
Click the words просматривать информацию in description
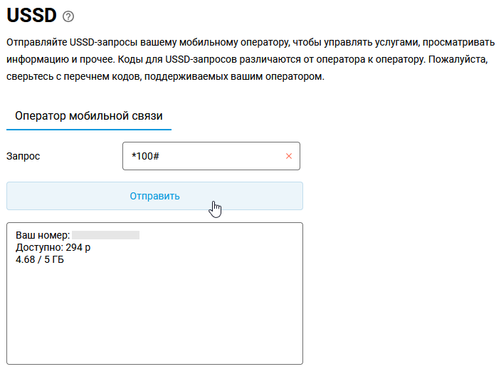point(455,43)
